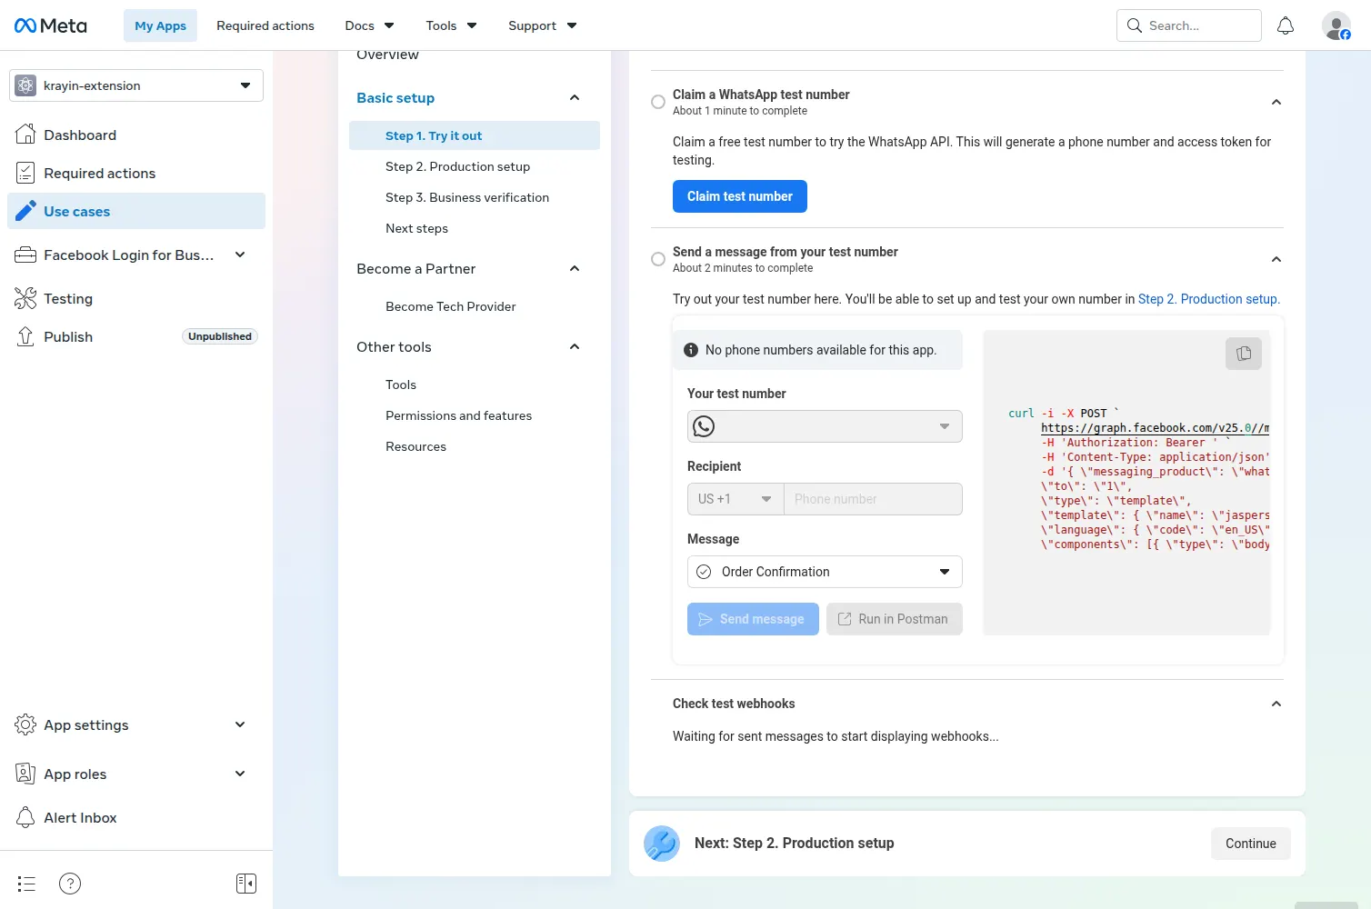Viewport: 1371px width, 909px height.
Task: Open the help question mark icon
Action: [70, 884]
